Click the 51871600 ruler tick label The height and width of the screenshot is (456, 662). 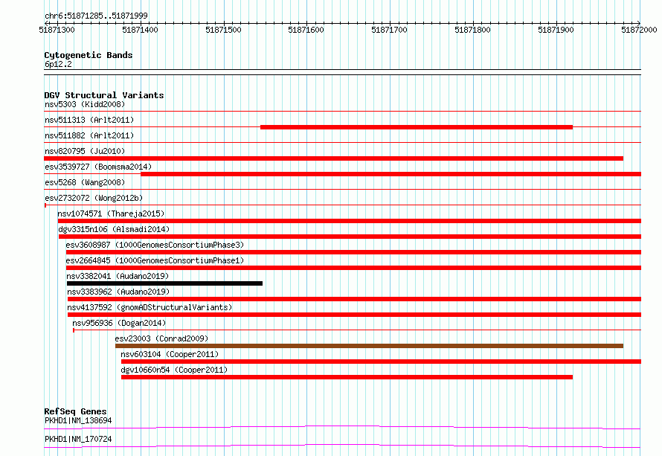point(306,30)
